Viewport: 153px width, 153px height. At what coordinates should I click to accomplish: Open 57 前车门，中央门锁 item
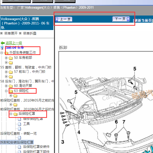[30, 72]
